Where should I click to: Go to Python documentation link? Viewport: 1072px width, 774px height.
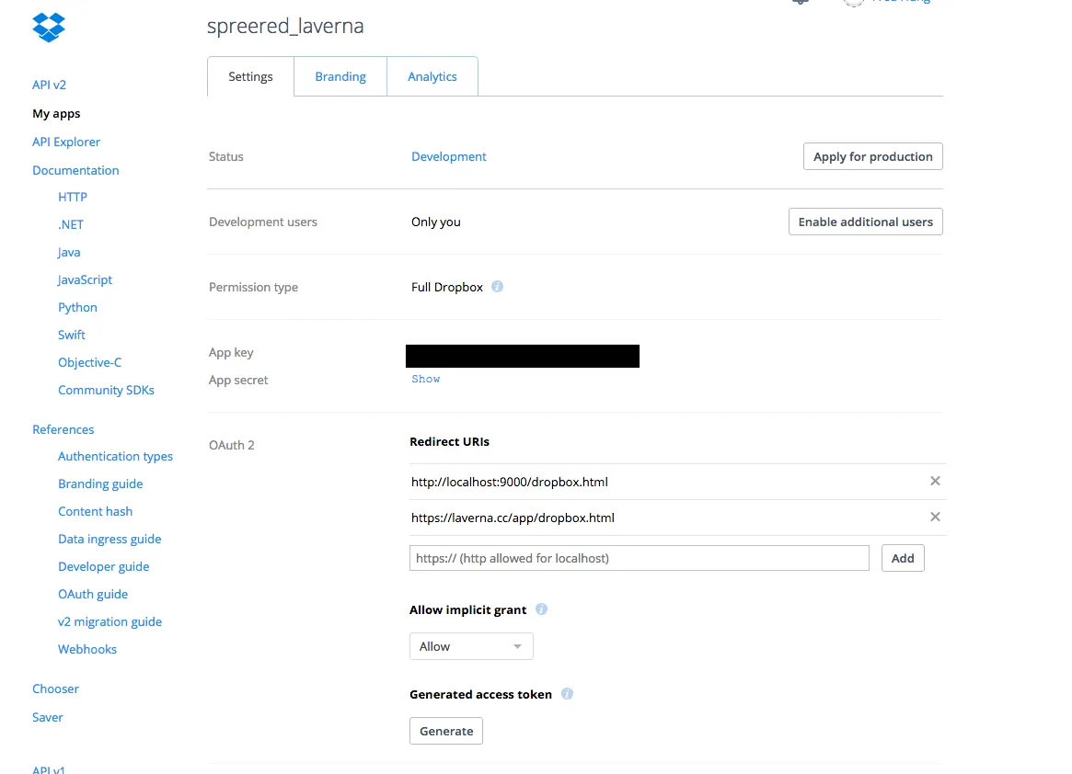click(77, 307)
